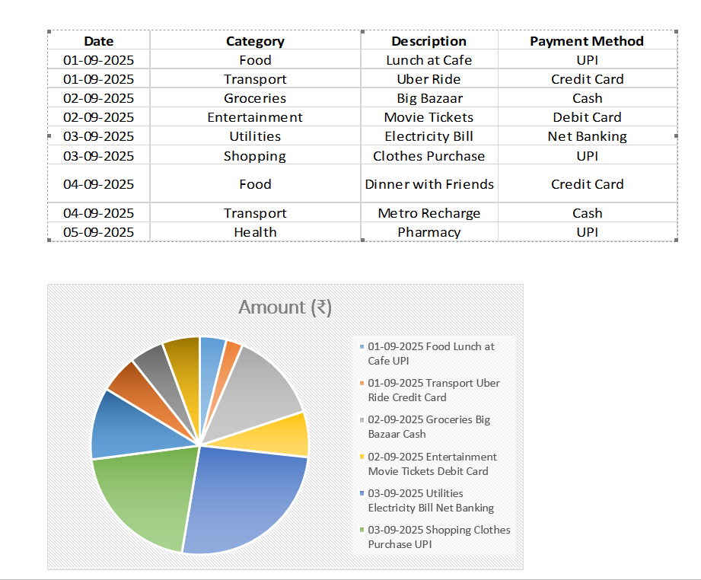Click the Payment Method header cell
The width and height of the screenshot is (701, 580).
(587, 40)
